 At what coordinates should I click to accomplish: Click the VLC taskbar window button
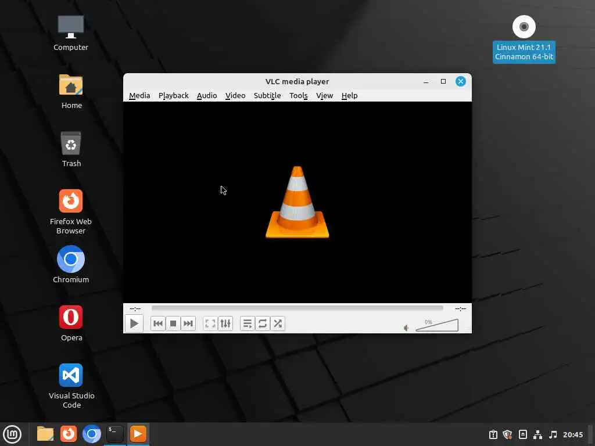coord(138,434)
